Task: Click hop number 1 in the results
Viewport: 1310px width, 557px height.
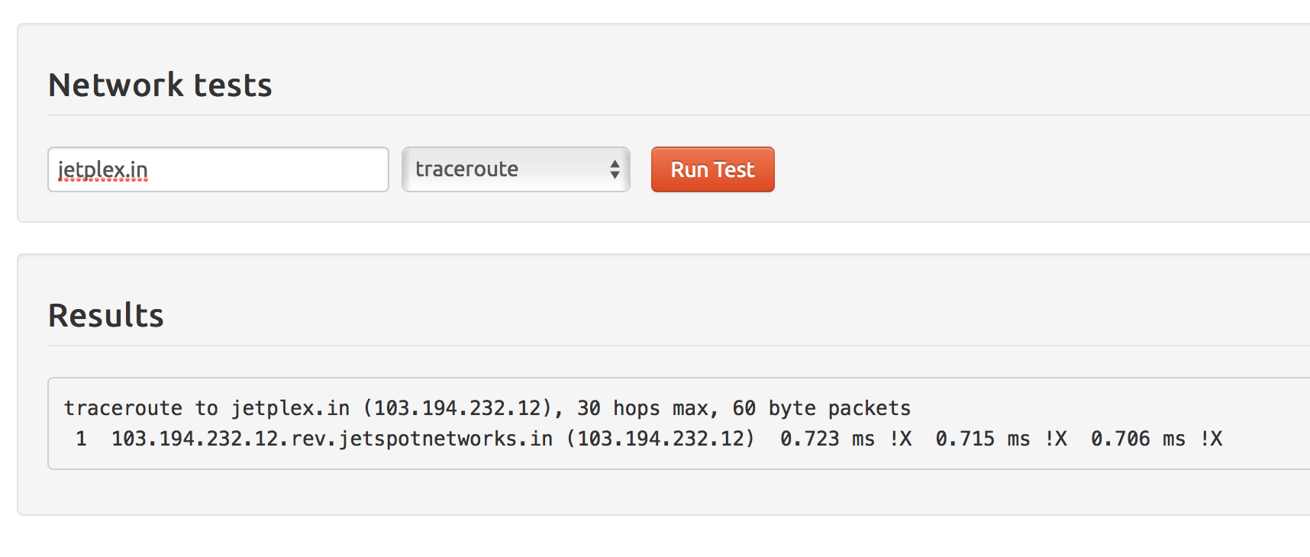Action: pos(82,439)
